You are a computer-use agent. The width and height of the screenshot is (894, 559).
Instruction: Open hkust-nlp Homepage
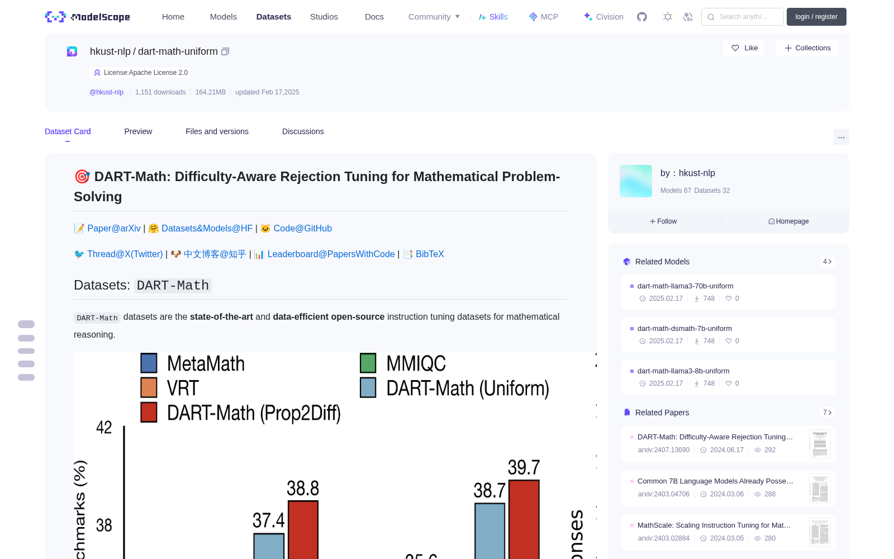coord(788,221)
